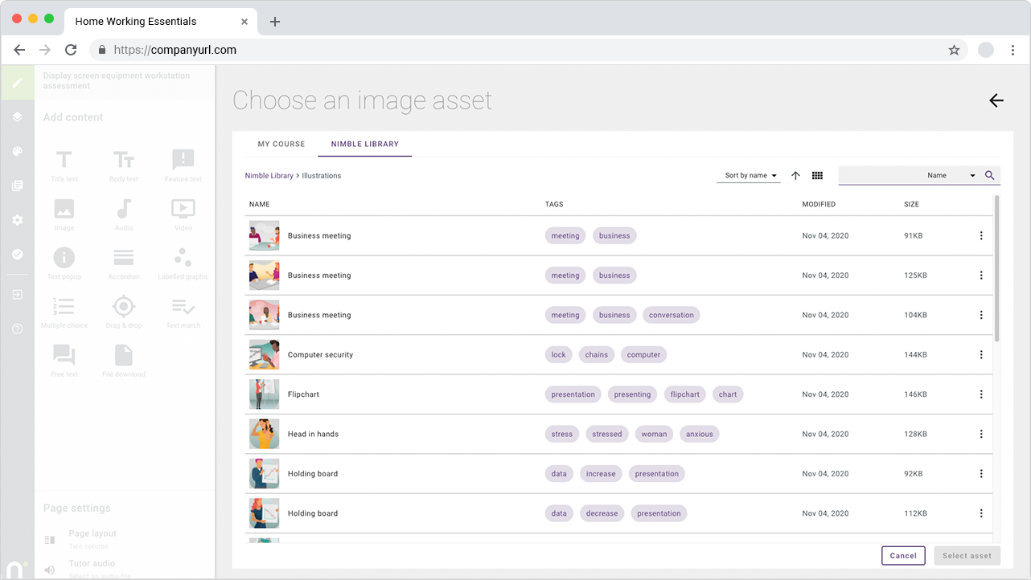Open a new browser tab

(275, 22)
